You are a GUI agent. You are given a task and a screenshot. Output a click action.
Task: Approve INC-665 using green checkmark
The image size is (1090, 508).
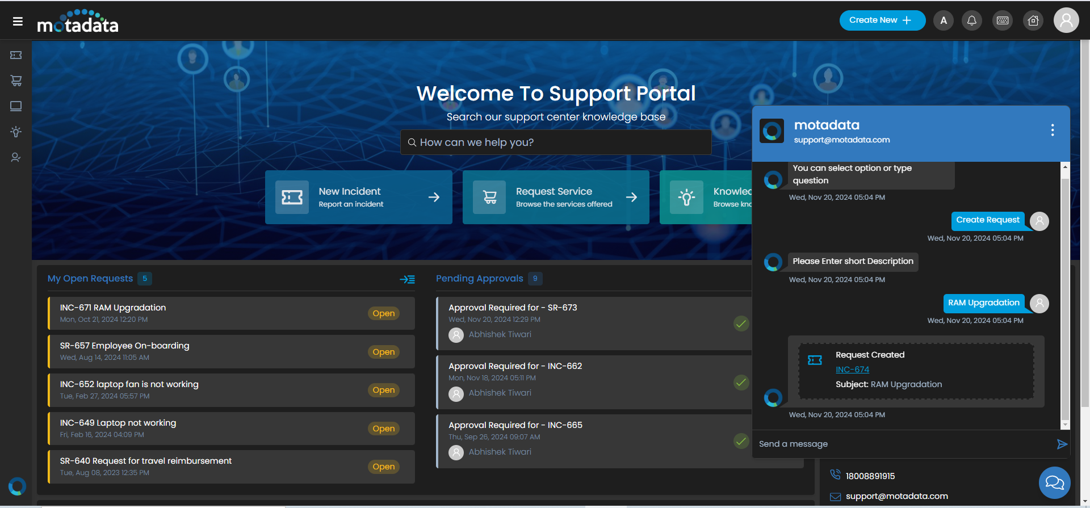pyautogui.click(x=741, y=441)
